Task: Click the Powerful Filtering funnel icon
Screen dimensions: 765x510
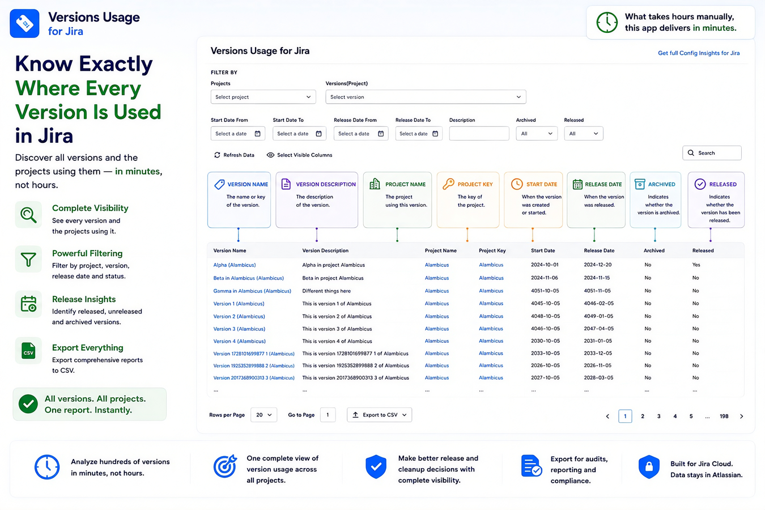Action: [28, 260]
